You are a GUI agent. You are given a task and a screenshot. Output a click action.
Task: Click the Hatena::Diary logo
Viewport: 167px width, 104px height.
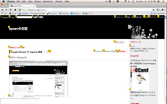(x=8, y=17)
